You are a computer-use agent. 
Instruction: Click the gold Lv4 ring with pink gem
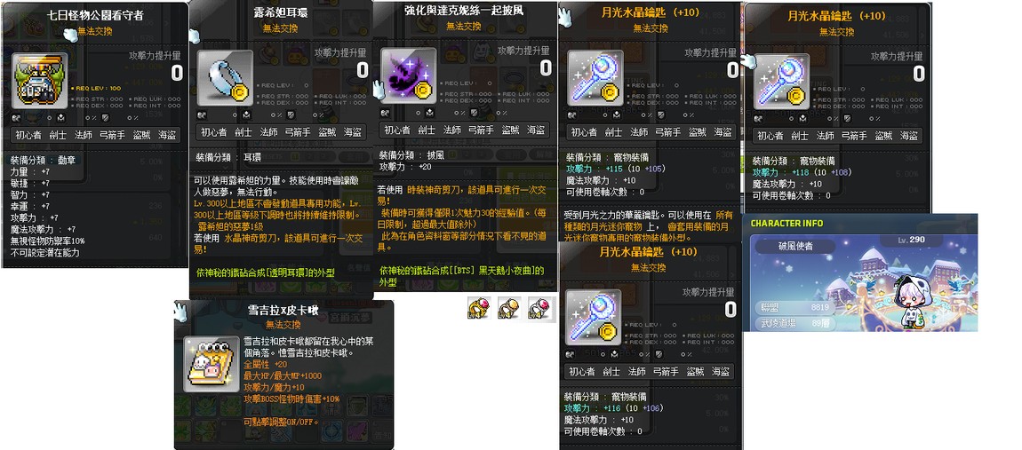(478, 307)
